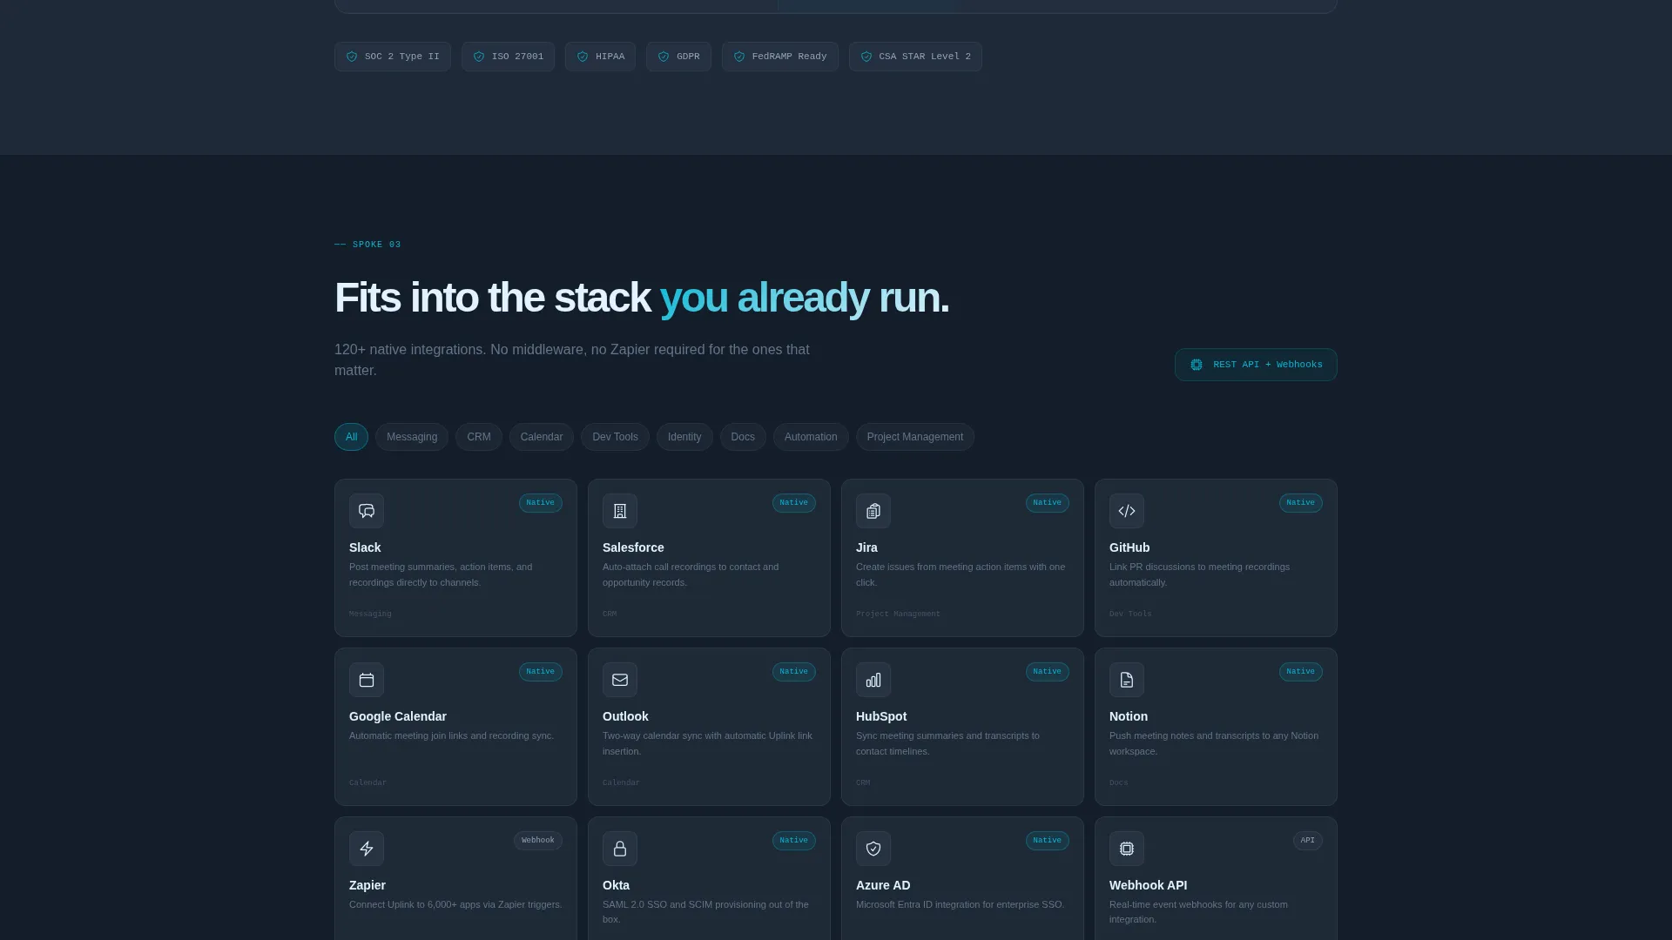The height and width of the screenshot is (940, 1672).
Task: Click the shield icon in HIPAA badge
Action: pos(583,57)
